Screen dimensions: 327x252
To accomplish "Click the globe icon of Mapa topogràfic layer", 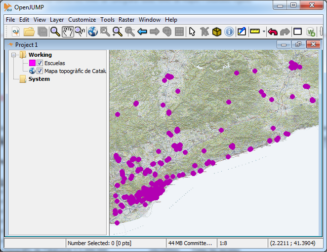I will point(32,71).
